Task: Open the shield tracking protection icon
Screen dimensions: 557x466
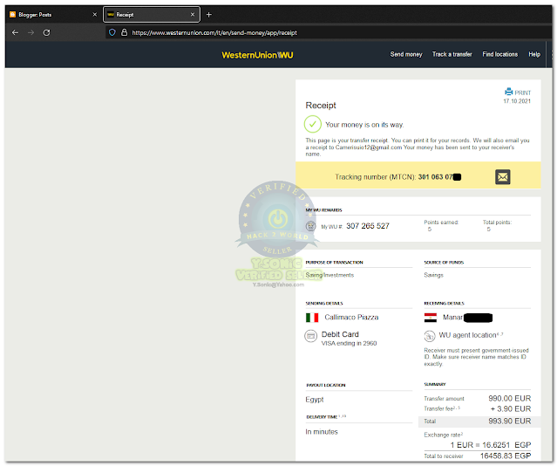Action: point(112,33)
